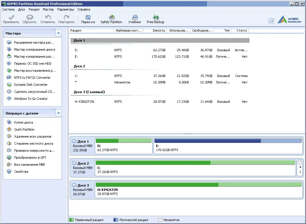Sort by Емкость column header
Screen dimensions: 306x224
pos(155,30)
